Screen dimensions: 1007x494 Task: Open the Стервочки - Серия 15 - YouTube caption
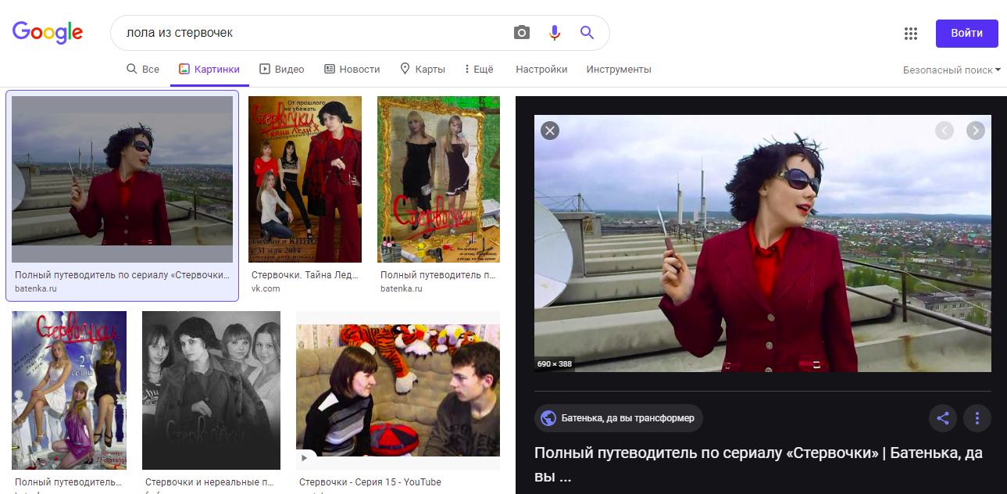coord(370,482)
